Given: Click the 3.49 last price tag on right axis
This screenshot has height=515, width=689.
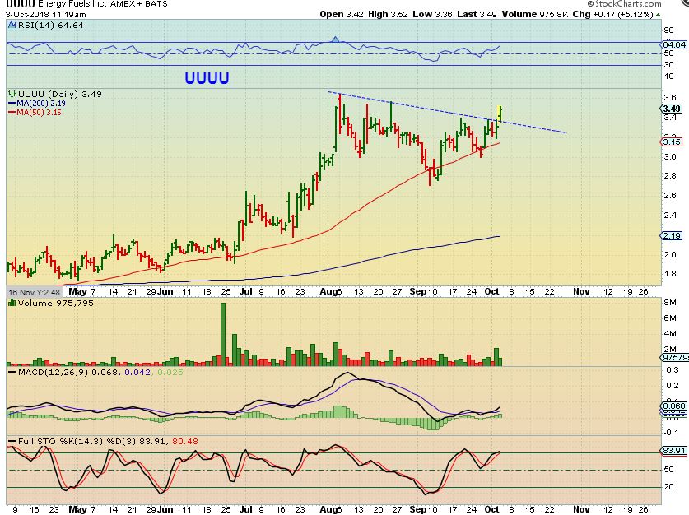Looking at the screenshot, I should [672, 109].
